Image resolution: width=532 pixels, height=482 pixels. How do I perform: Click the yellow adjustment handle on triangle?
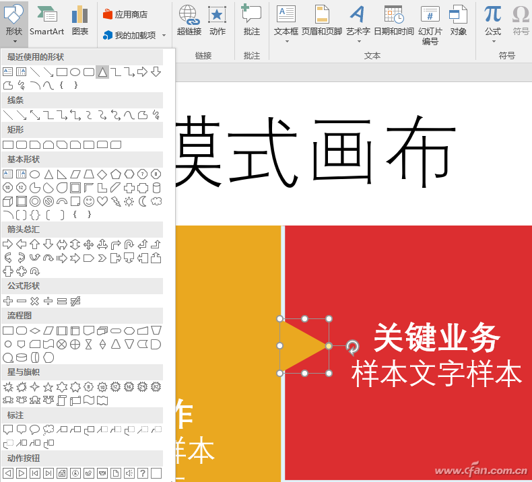[x=329, y=346]
